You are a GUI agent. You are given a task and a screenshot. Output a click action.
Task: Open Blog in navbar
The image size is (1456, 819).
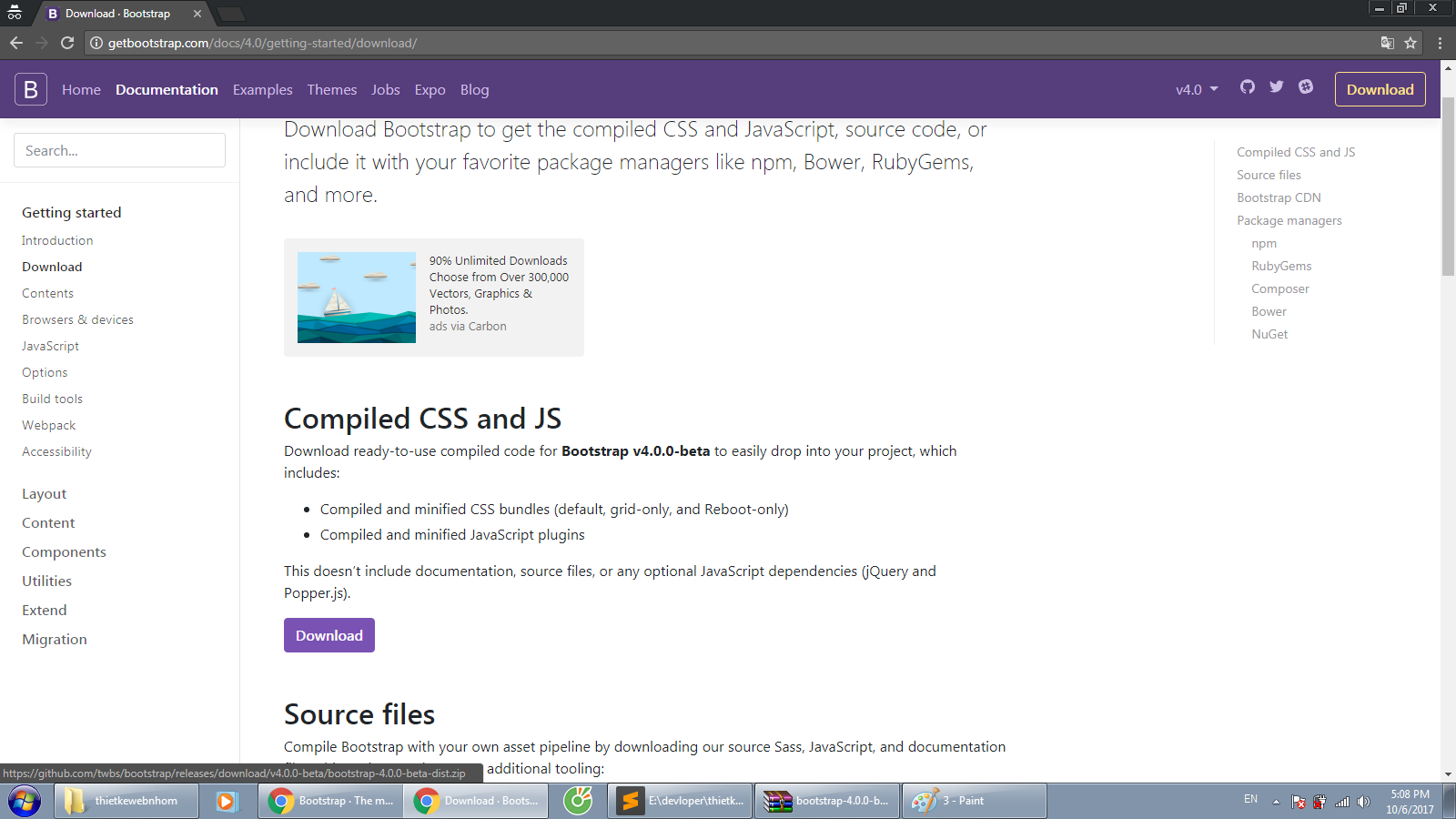pyautogui.click(x=474, y=89)
